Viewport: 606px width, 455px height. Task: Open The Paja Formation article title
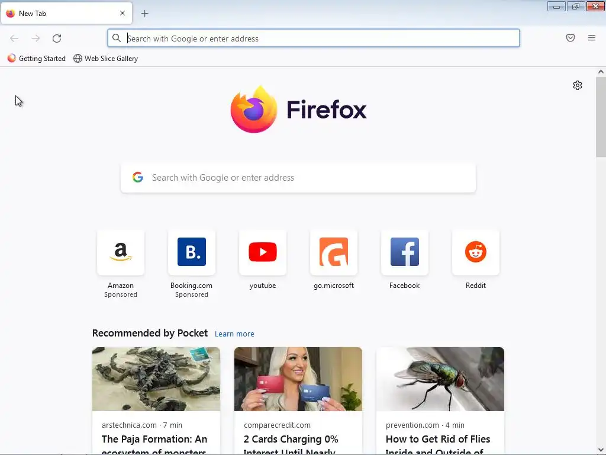tap(154, 444)
